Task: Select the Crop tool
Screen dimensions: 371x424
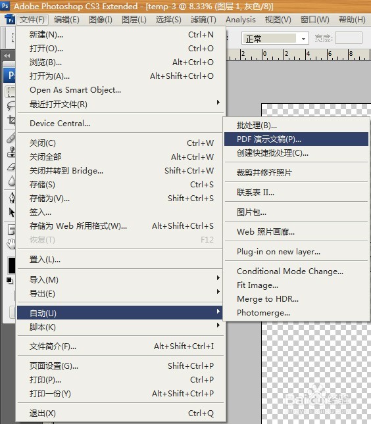Action: tap(11, 120)
